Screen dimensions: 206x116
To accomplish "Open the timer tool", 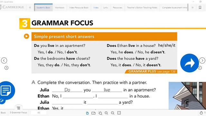I will click(x=201, y=113).
